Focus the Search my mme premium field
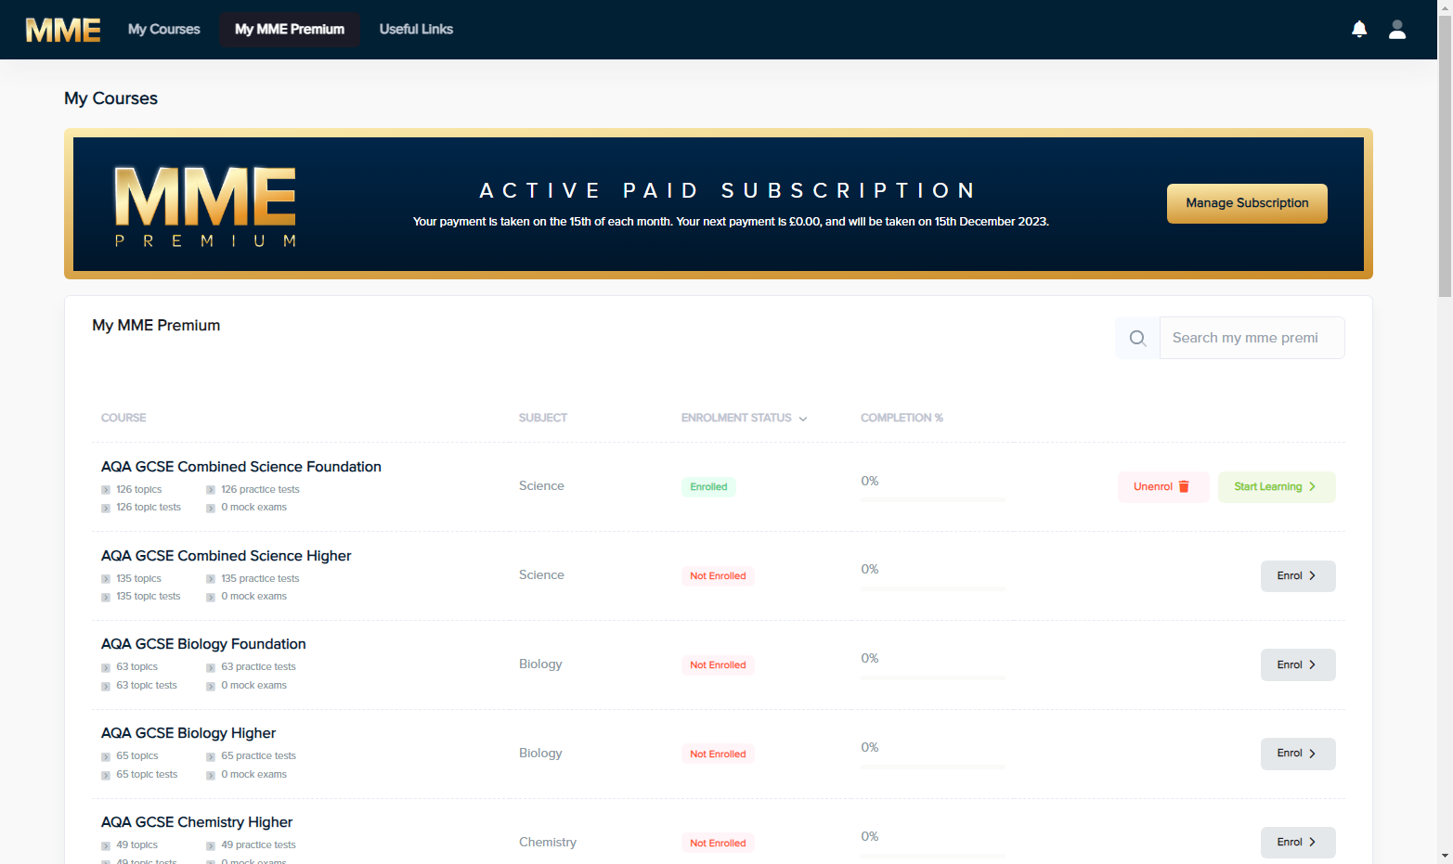Screen dimensions: 1453x864 (x=1252, y=338)
